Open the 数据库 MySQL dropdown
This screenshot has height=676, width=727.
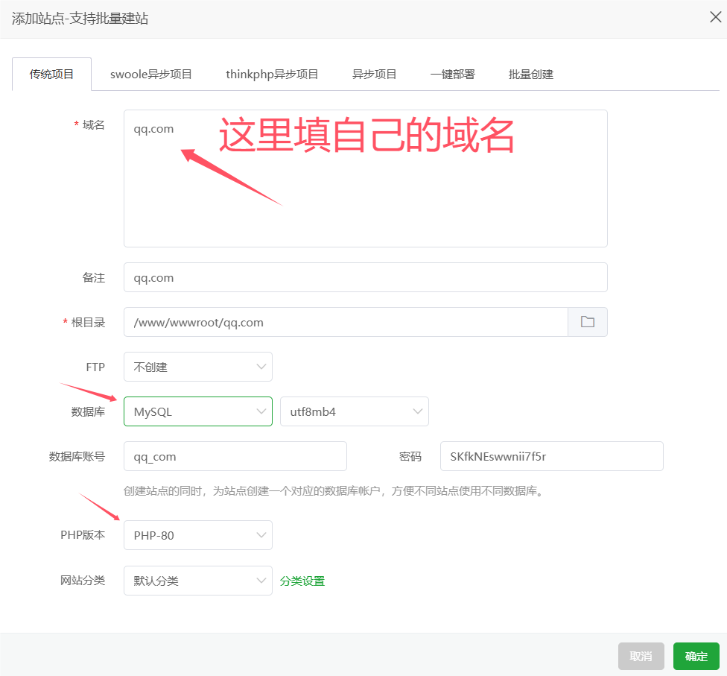coord(197,411)
